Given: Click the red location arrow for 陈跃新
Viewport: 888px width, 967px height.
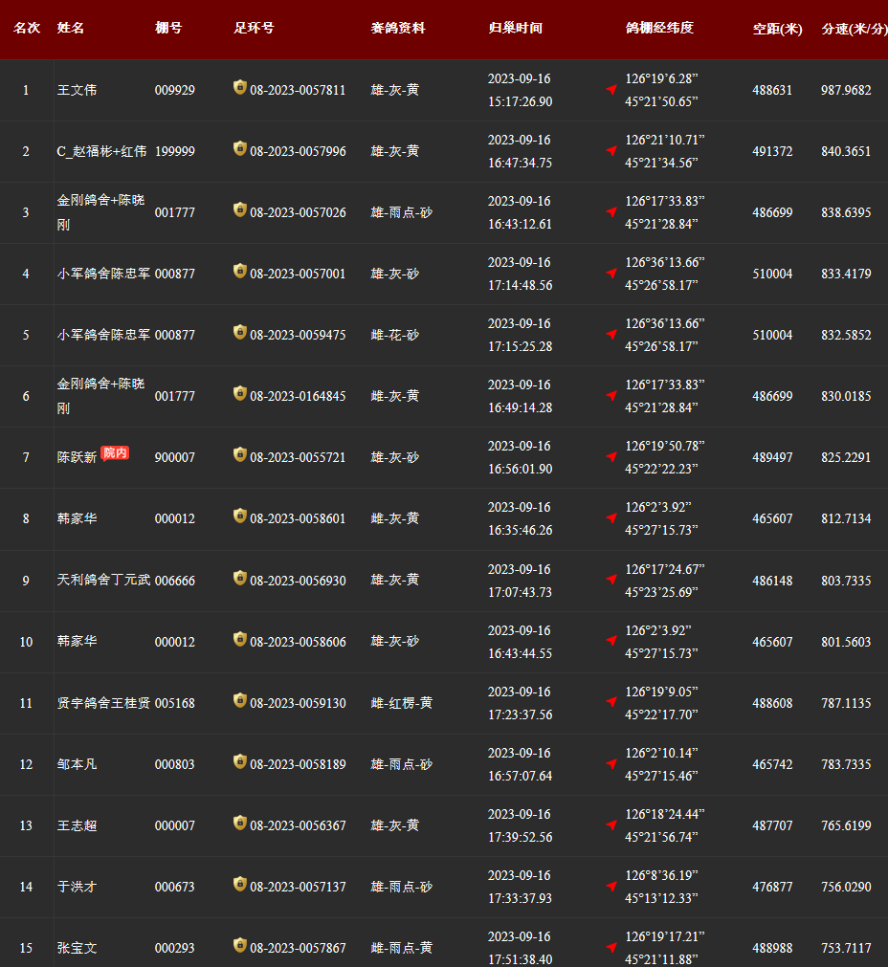Looking at the screenshot, I should [x=611, y=457].
